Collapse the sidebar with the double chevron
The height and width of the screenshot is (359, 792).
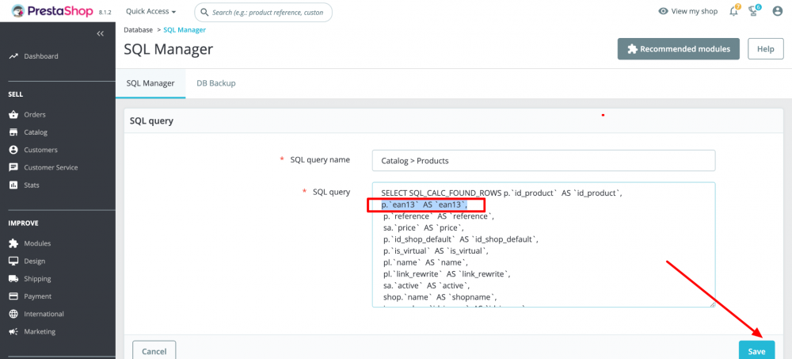(x=100, y=33)
